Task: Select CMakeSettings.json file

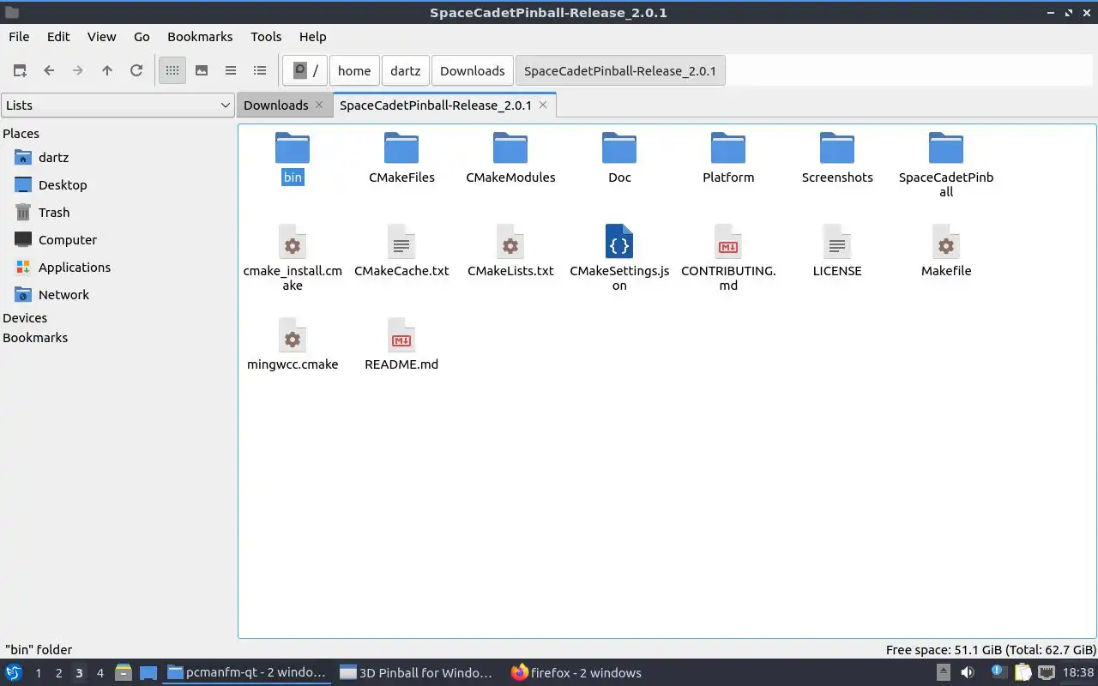Action: click(x=619, y=258)
